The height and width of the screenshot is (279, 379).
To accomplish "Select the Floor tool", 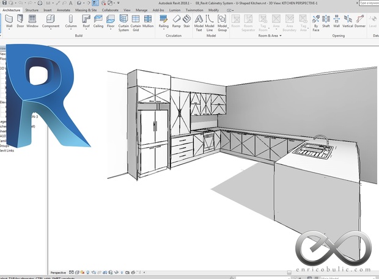I will click(x=111, y=21).
